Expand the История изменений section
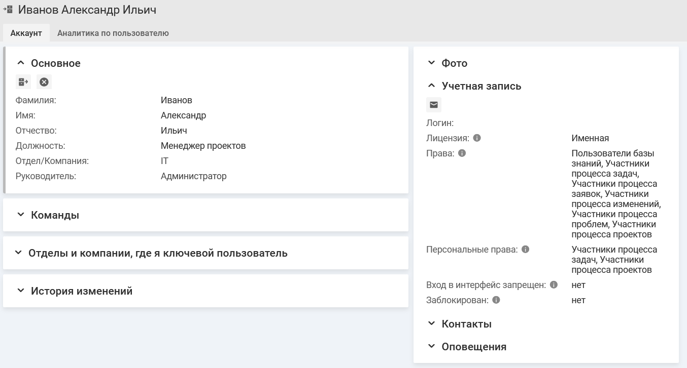 pyautogui.click(x=21, y=291)
